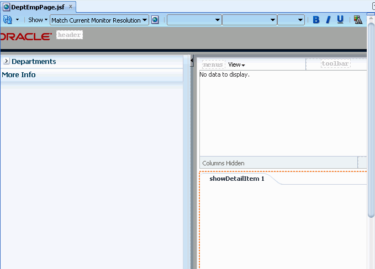Select the More Info panel header

92,75
